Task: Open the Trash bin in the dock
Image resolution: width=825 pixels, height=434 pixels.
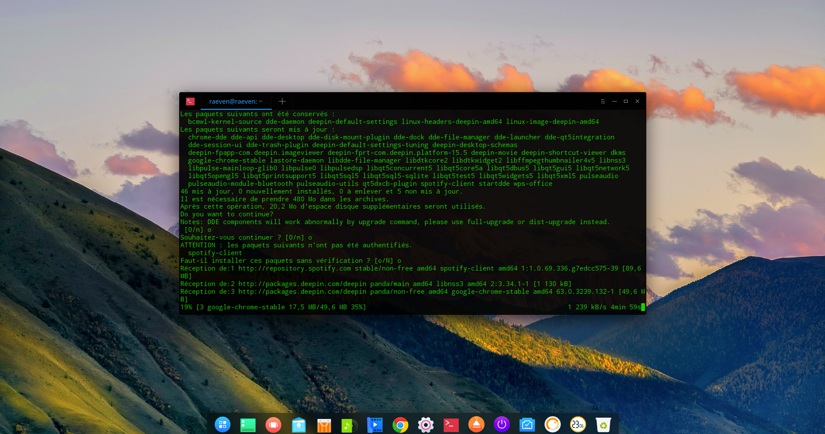Action: (603, 425)
